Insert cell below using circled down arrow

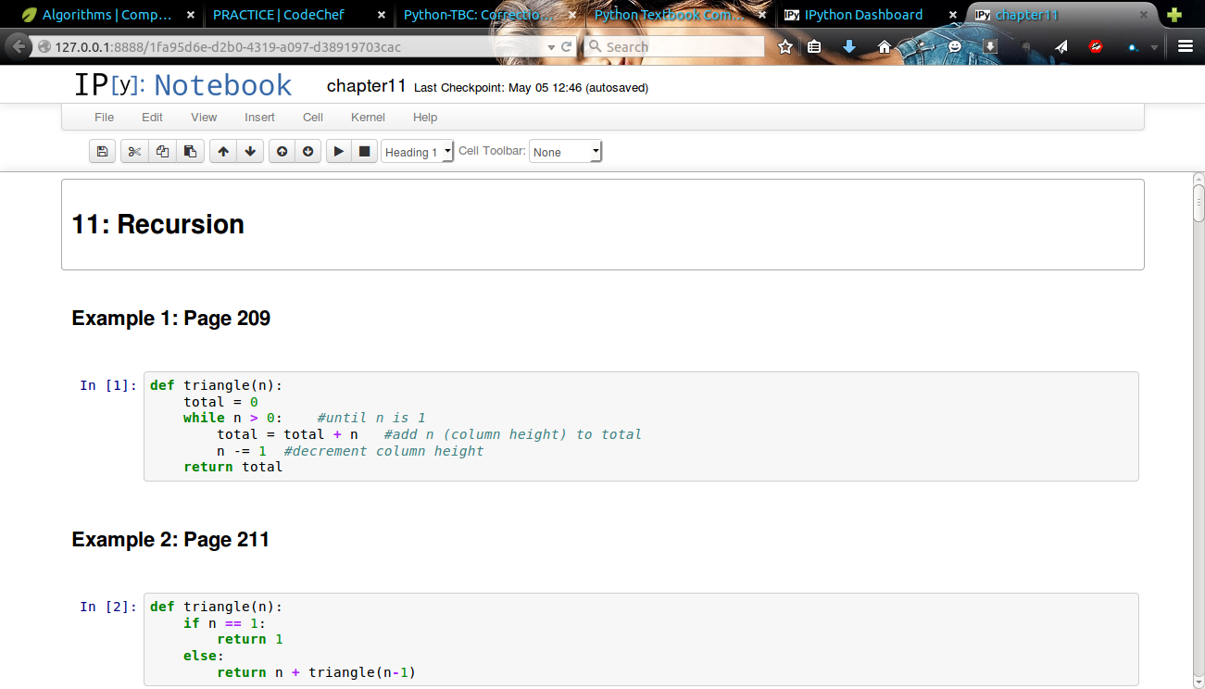(308, 152)
